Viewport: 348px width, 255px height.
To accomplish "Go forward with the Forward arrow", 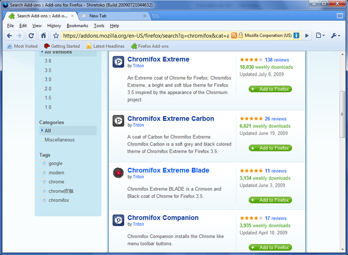I will pyautogui.click(x=19, y=35).
